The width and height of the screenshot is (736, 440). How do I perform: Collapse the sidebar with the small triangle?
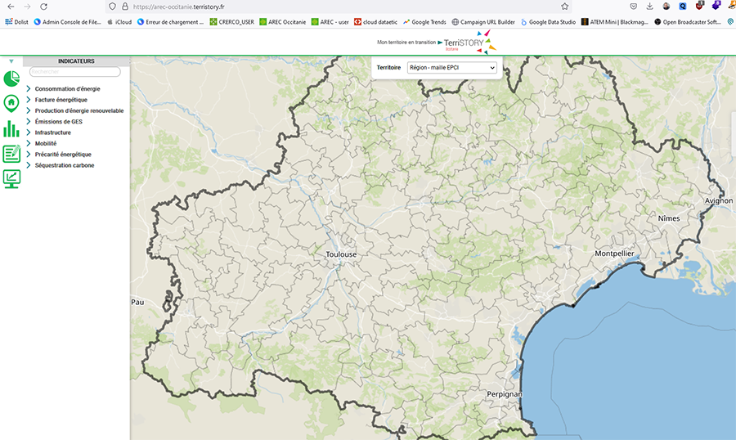11,61
